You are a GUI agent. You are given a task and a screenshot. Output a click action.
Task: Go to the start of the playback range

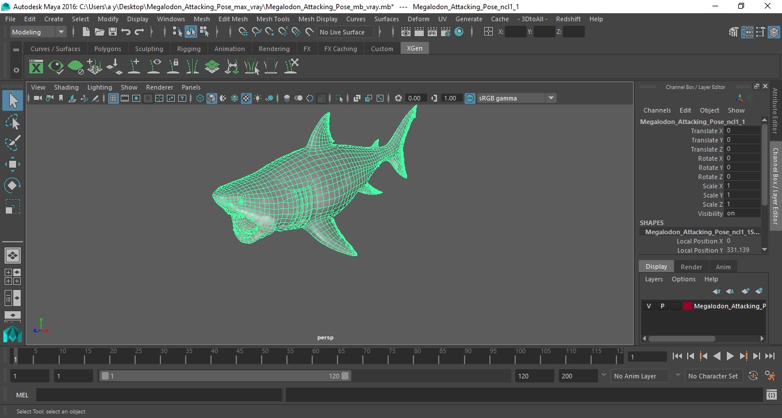[677, 357]
